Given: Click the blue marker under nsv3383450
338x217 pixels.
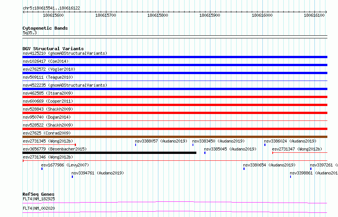Looking at the screenshot, I should click(193, 145).
